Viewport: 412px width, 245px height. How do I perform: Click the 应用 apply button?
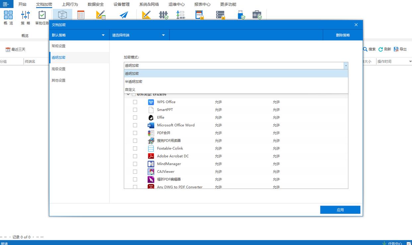point(340,210)
